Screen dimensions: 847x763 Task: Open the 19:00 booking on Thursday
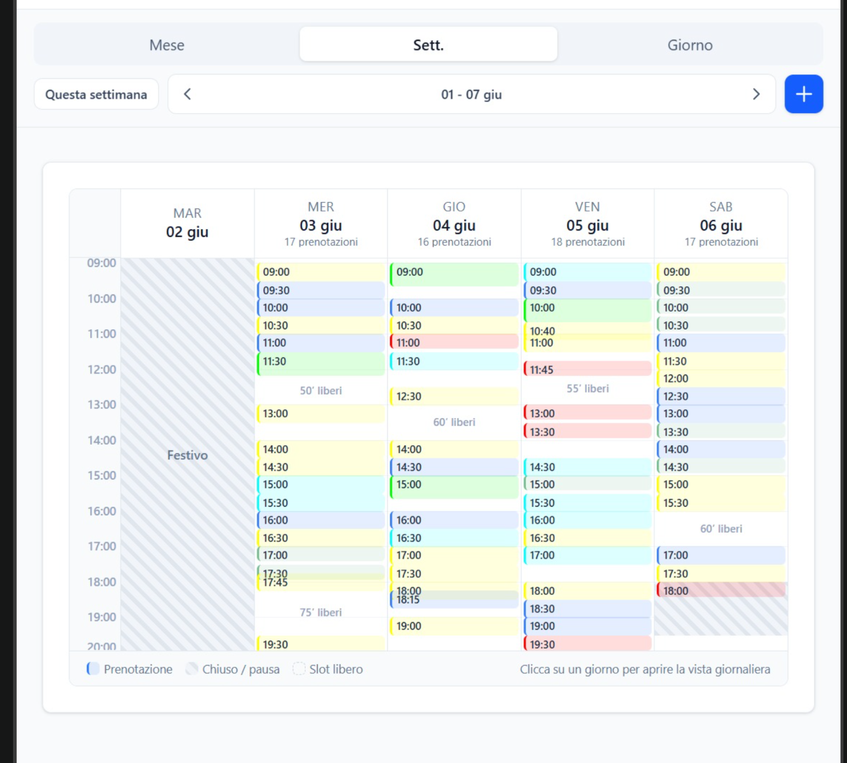tap(454, 626)
